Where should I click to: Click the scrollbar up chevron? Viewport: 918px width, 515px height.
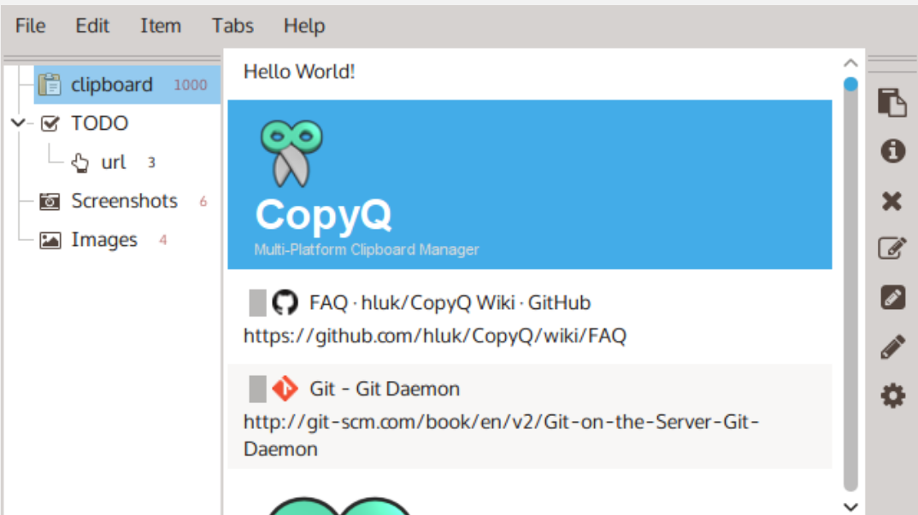coord(850,62)
